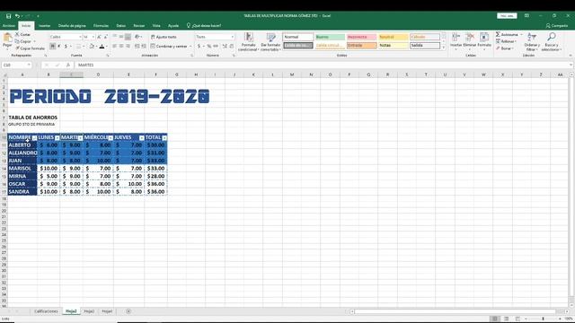Image resolution: width=575 pixels, height=323 pixels.
Task: Toggle Ajustar texto wrap option
Action: tap(164, 37)
